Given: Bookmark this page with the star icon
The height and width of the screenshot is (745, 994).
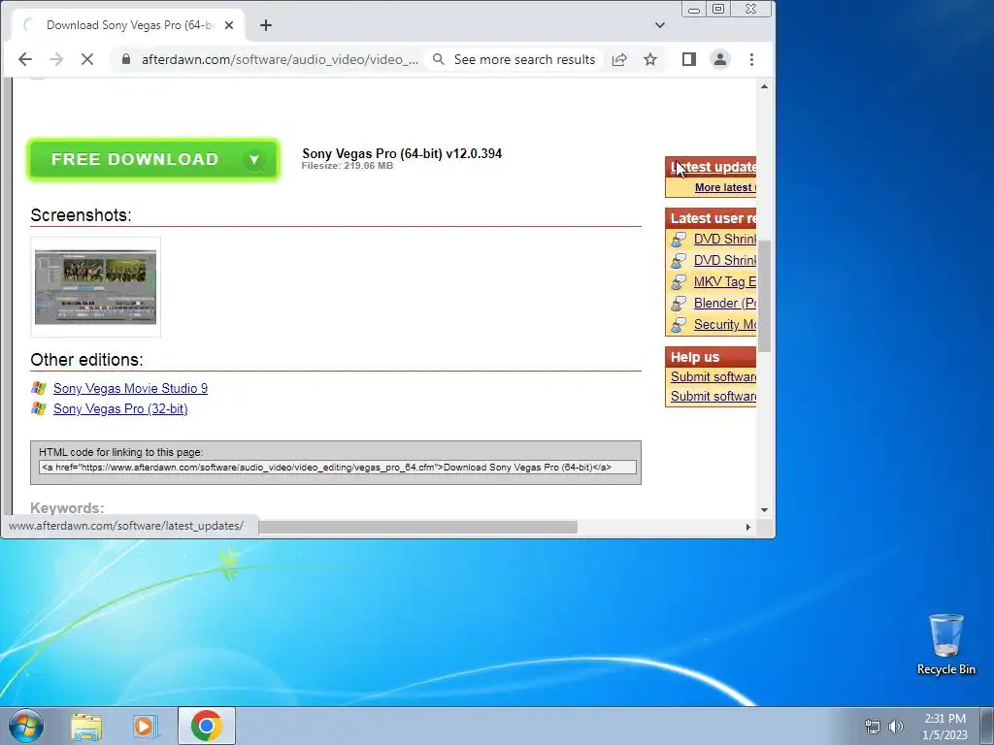Looking at the screenshot, I should [x=650, y=59].
